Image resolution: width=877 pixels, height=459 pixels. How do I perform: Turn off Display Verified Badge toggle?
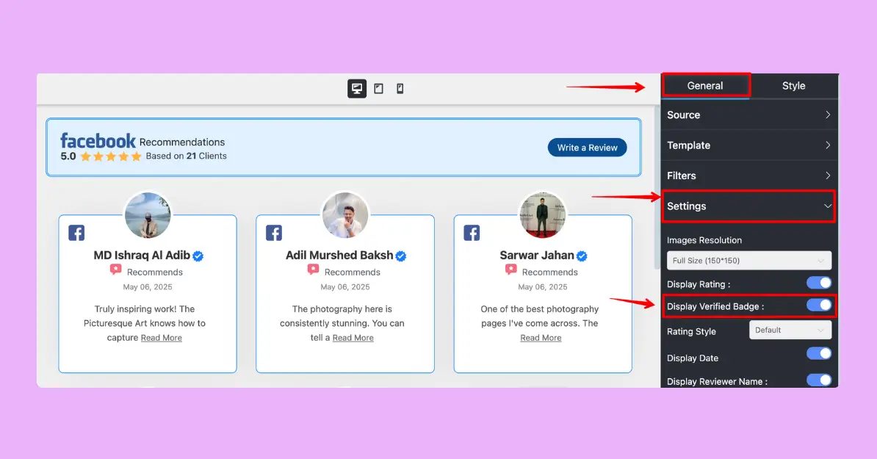pos(819,305)
